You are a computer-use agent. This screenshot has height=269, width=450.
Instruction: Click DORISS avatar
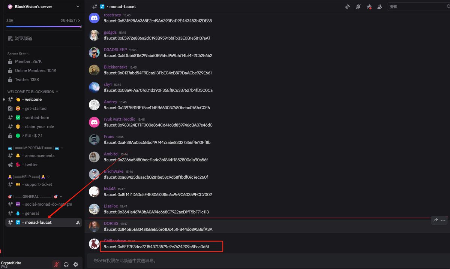pos(94,227)
